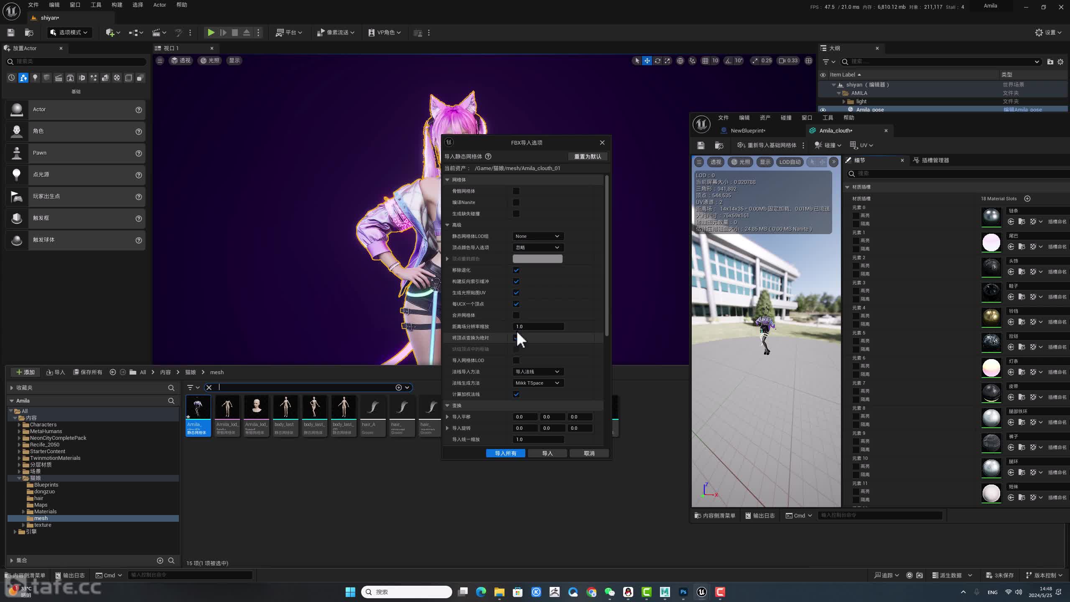This screenshot has width=1070, height=602.
Task: Open viewport hamburger options menu
Action: [160, 61]
